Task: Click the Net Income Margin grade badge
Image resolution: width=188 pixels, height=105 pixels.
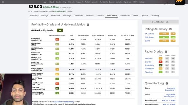Action: [x=57, y=54]
